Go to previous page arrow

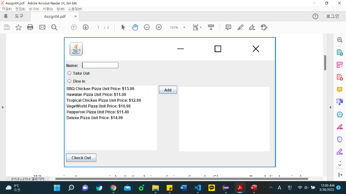click(74, 27)
